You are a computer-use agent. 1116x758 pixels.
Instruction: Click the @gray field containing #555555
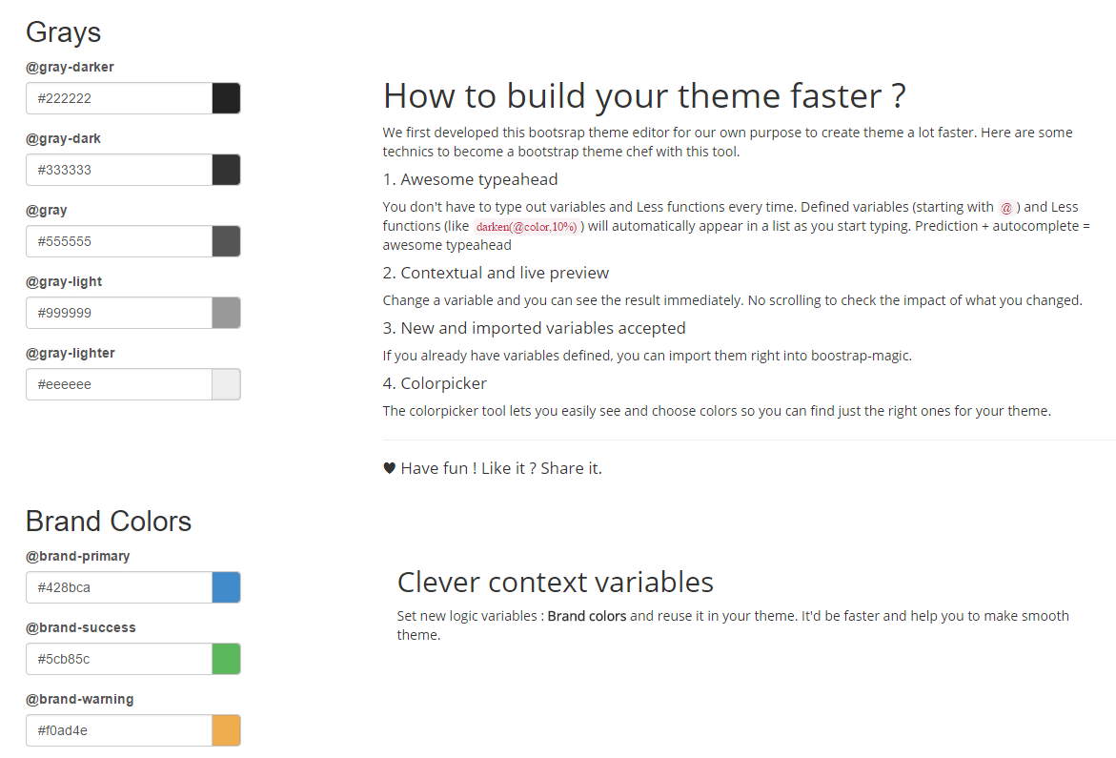click(119, 241)
